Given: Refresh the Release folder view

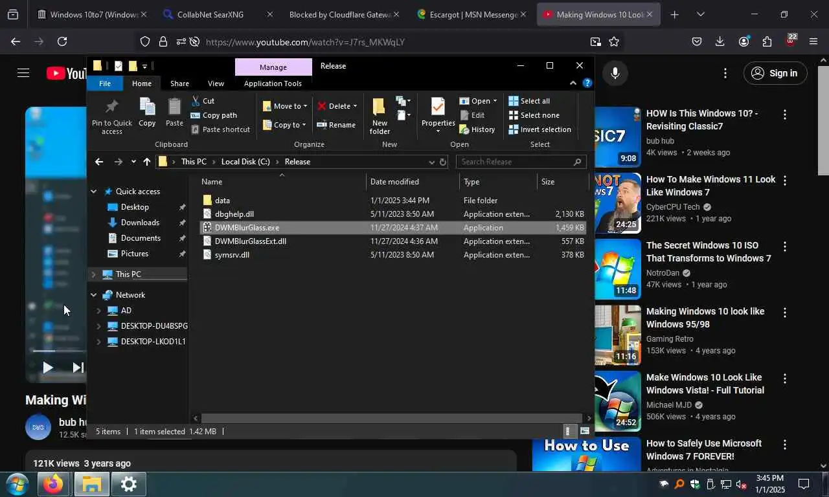Looking at the screenshot, I should coord(443,162).
